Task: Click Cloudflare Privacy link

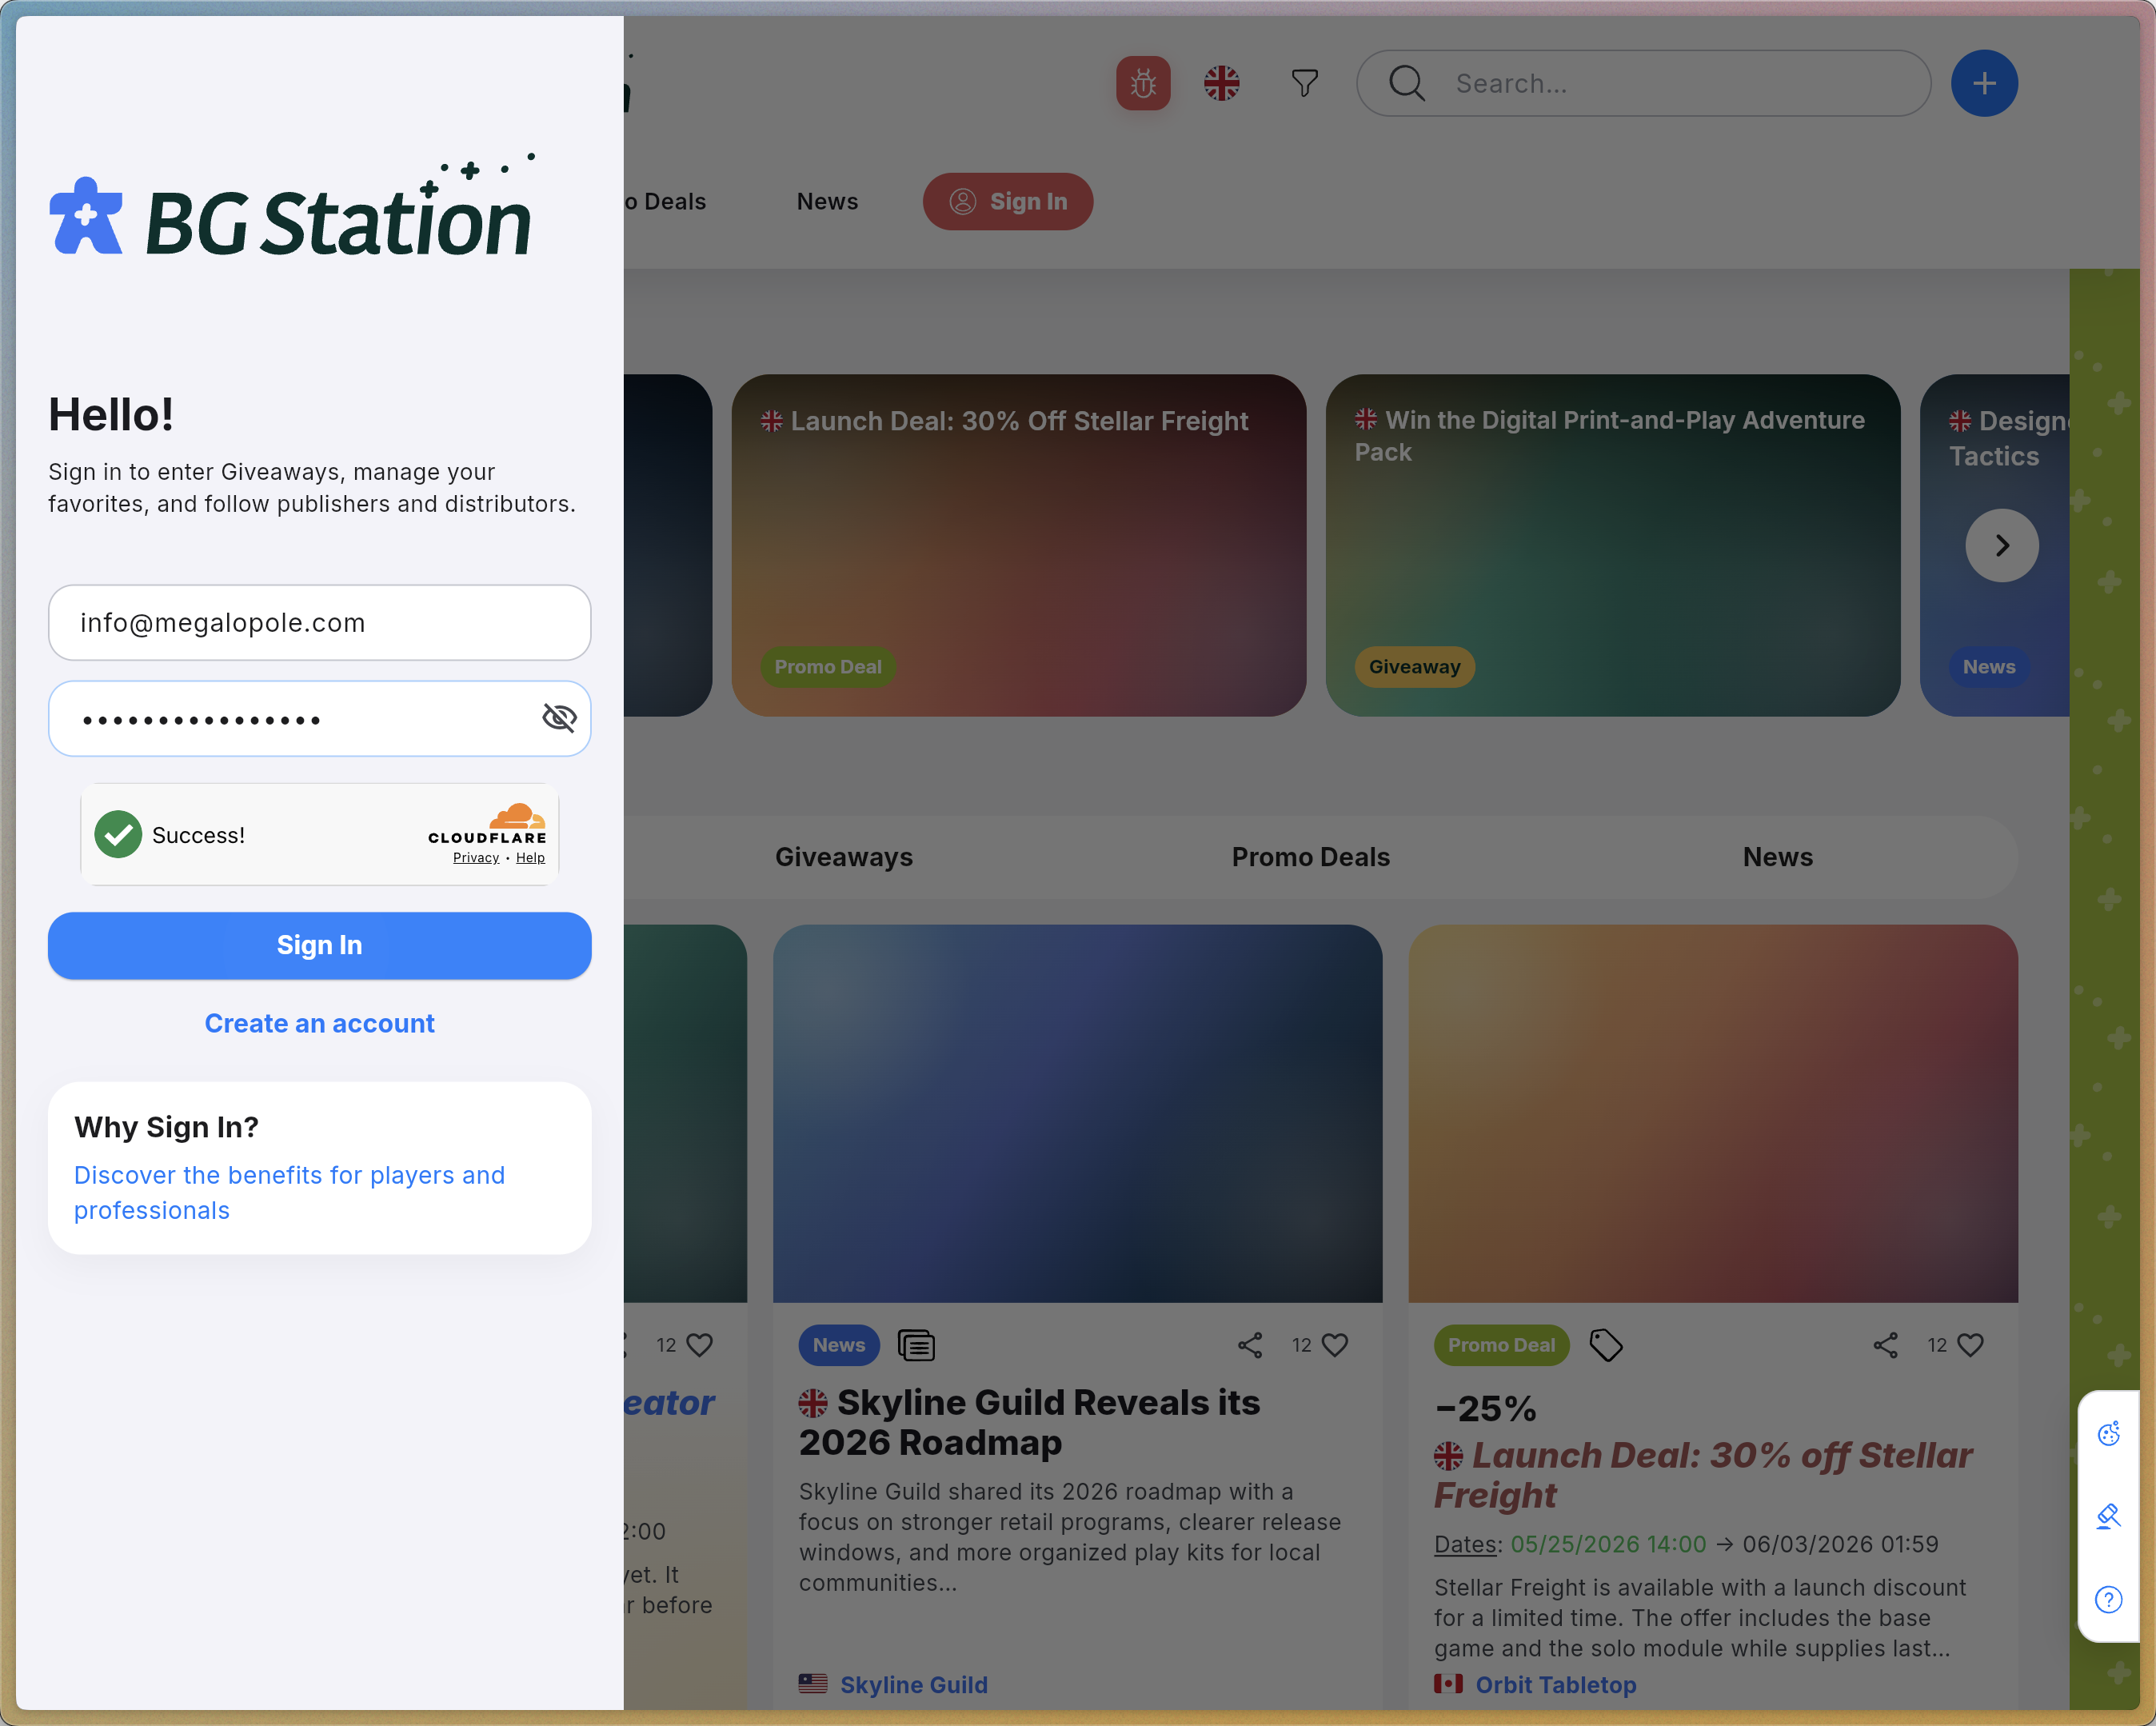Action: 476,858
